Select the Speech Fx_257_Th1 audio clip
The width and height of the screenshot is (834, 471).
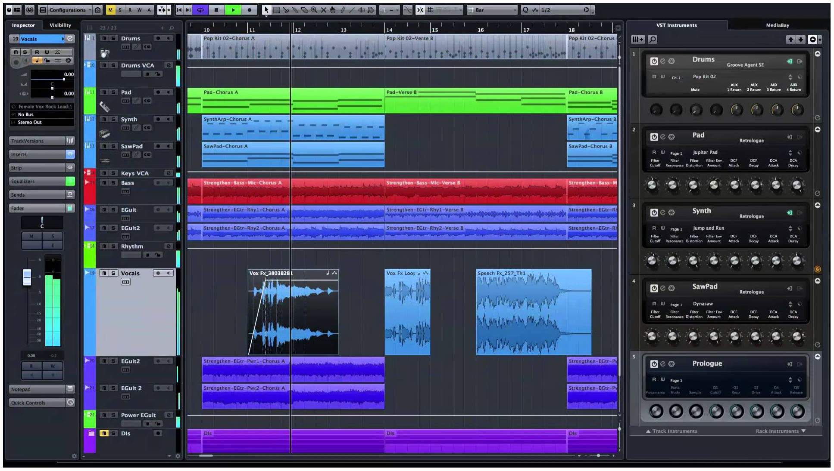click(534, 312)
